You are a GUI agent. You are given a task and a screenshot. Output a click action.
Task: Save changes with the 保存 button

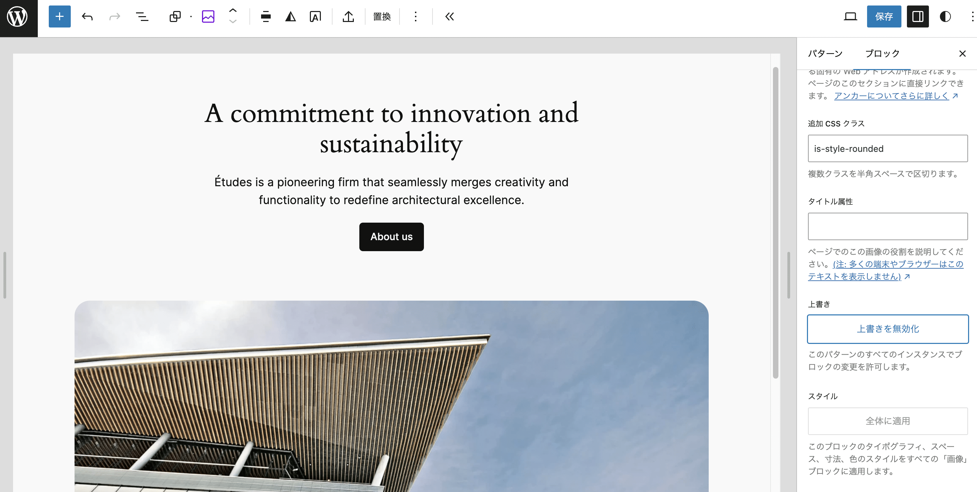pos(884,17)
